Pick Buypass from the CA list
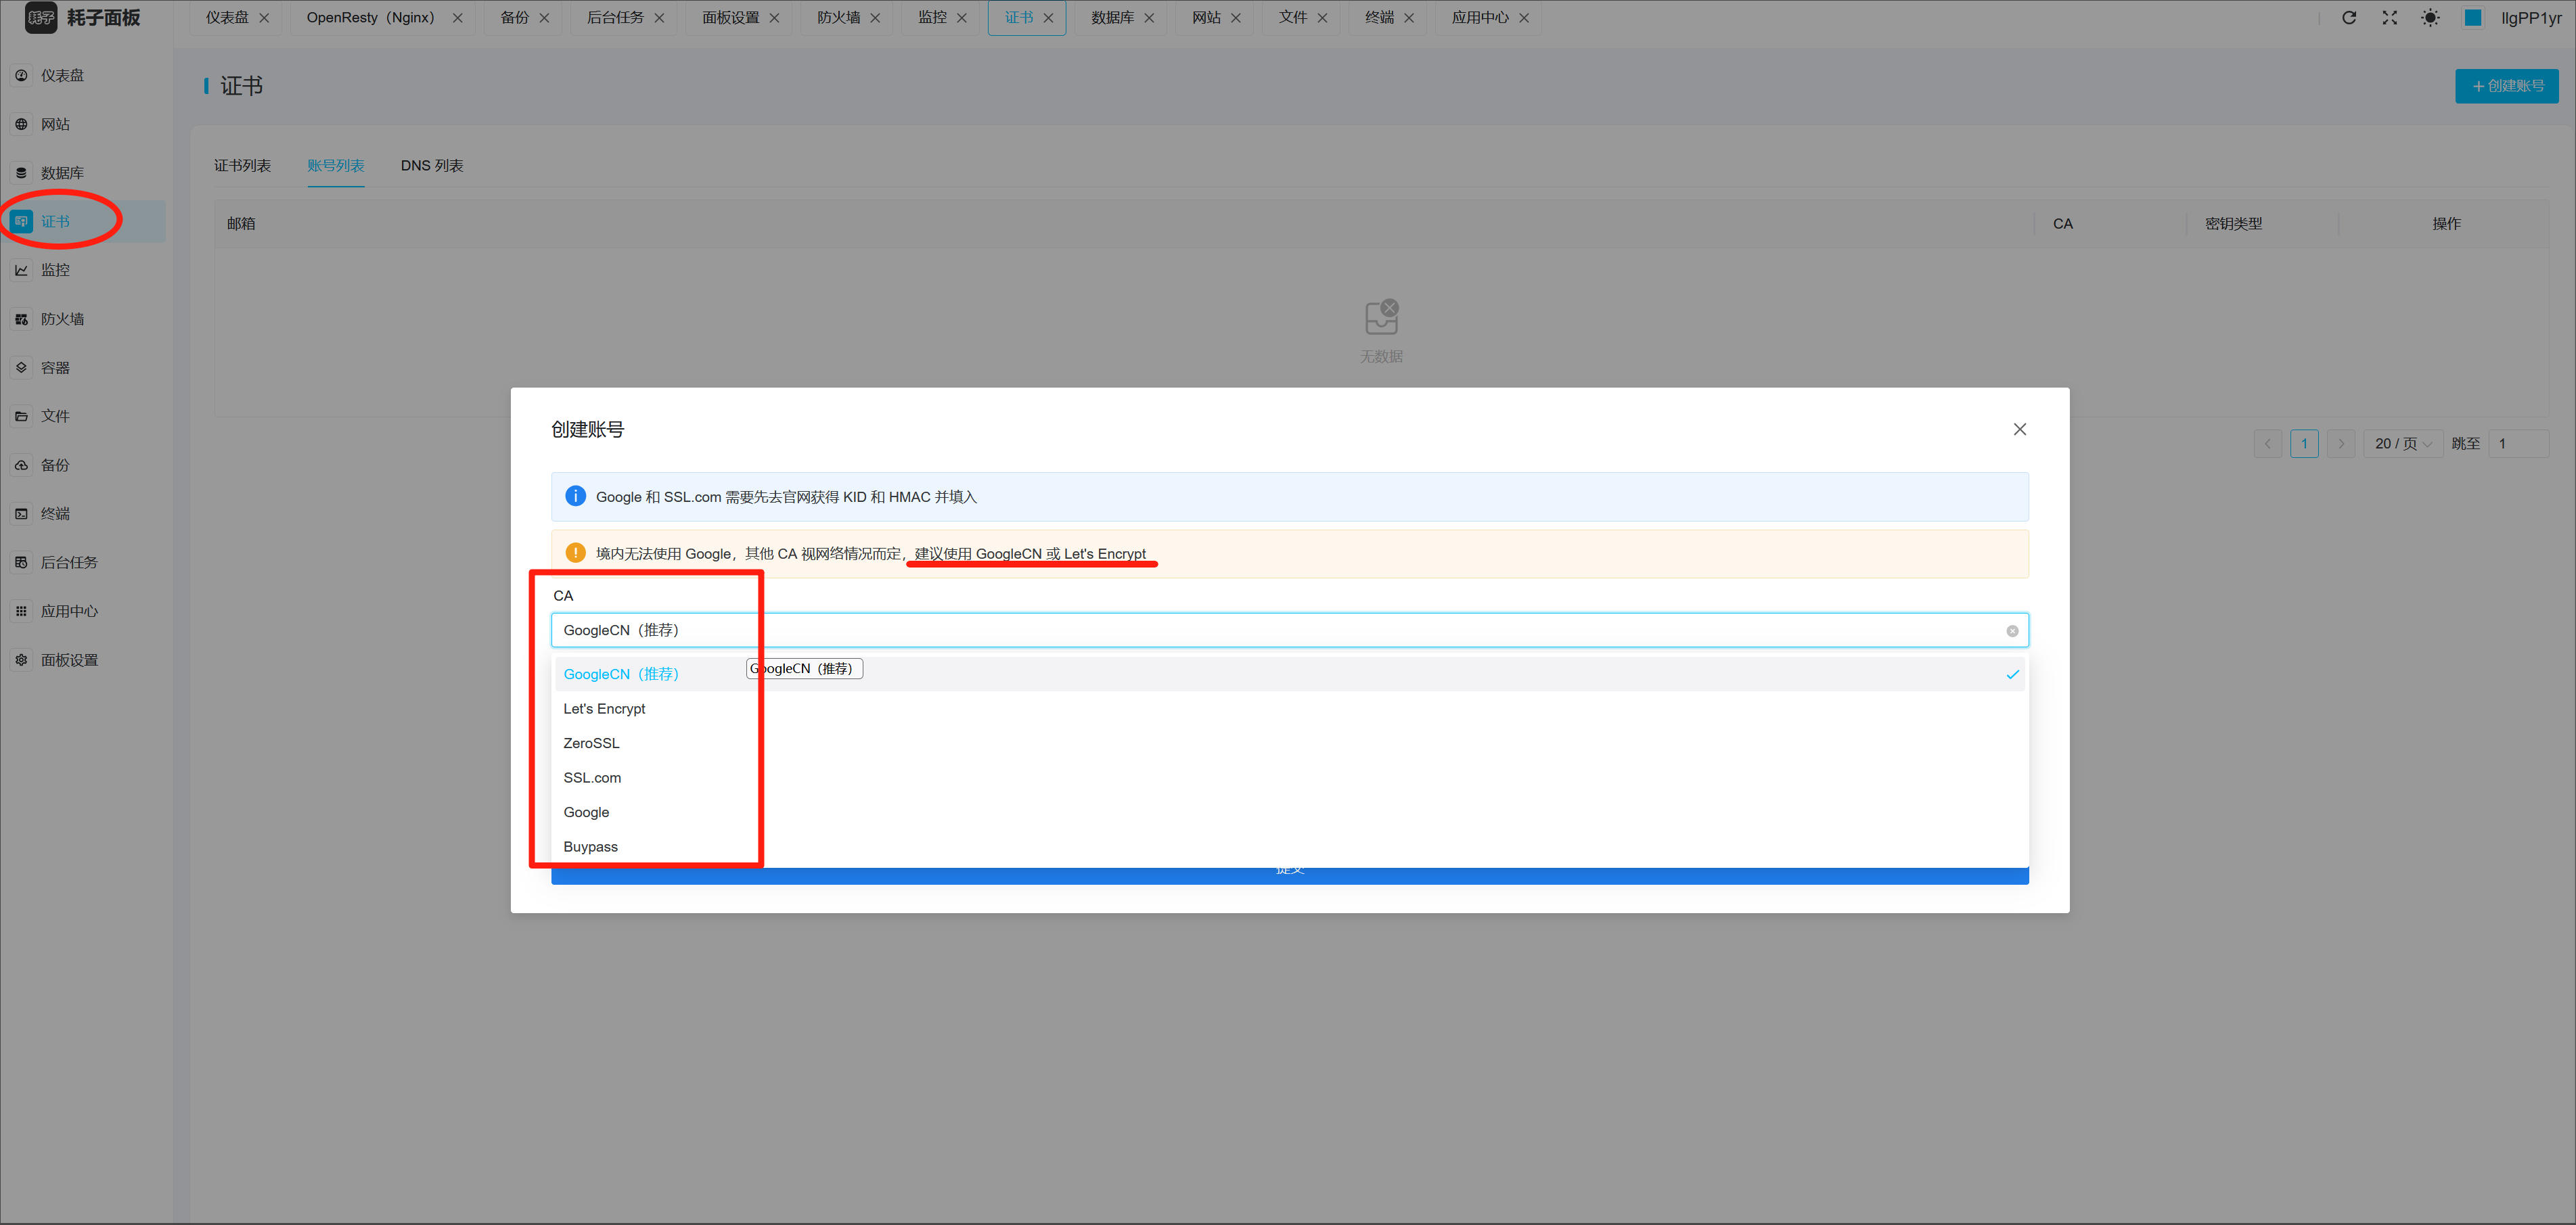The width and height of the screenshot is (2576, 1225). (1289, 847)
